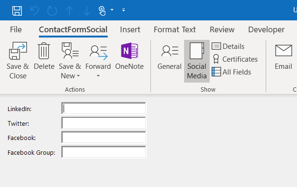Screen dimensions: 297x187
Task: Show the General contact page
Action: pyautogui.click(x=169, y=57)
